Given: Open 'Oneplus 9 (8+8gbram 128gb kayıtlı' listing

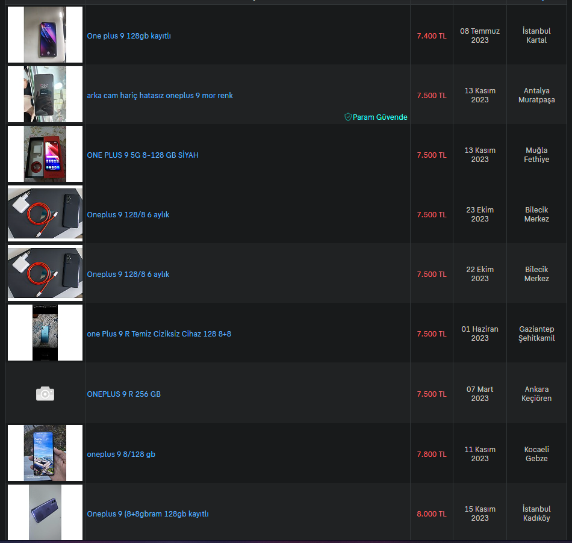Looking at the screenshot, I should (x=148, y=514).
